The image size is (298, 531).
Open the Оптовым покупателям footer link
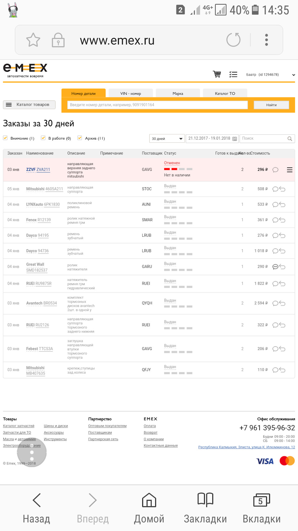[107, 426]
